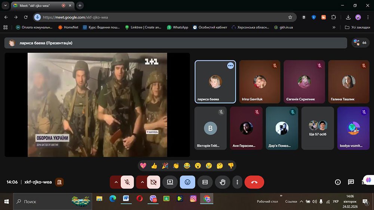Expand video settings arrow beside camera
The image size is (374, 210).
coord(142,182)
